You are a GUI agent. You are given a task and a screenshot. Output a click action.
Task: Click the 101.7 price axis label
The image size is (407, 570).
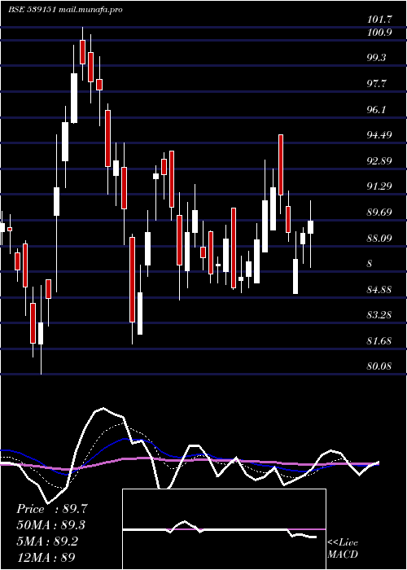[x=380, y=20]
